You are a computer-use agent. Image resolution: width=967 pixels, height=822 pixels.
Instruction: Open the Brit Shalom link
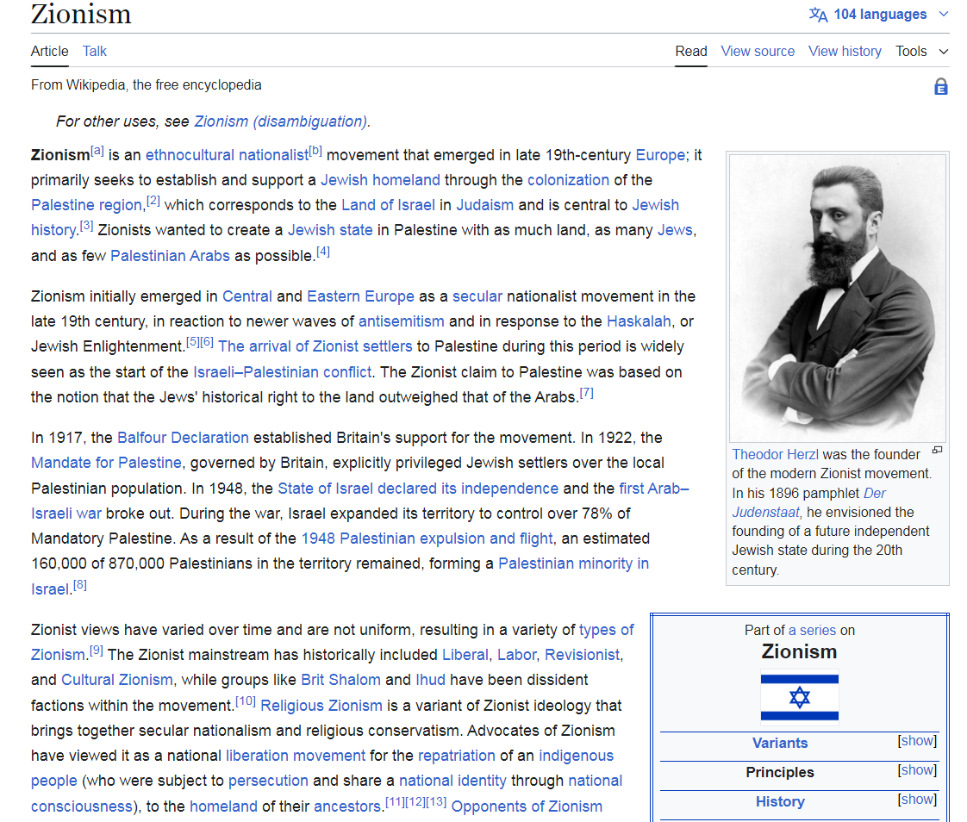(x=340, y=680)
